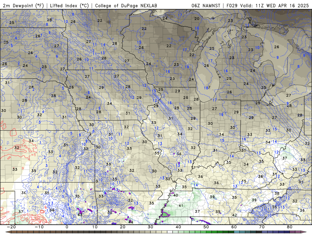Click the dewpoint value '43' on the map
312x234 pixels.
(x=80, y=215)
